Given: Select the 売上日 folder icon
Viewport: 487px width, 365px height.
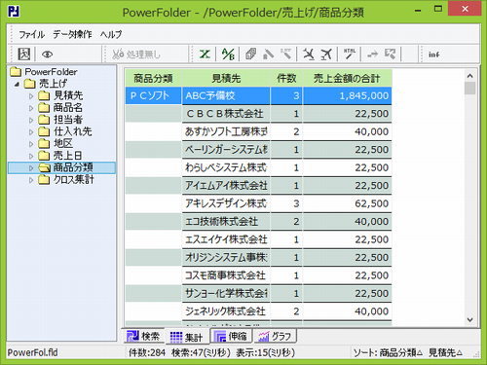Looking at the screenshot, I should [x=44, y=156].
